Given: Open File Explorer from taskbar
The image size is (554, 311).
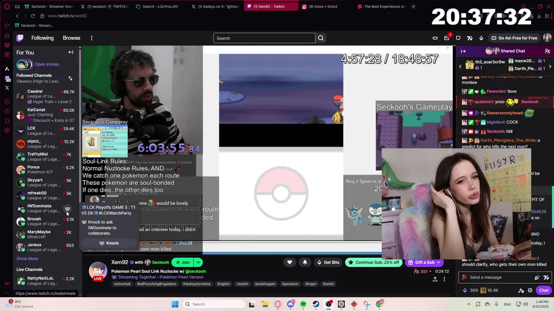Looking at the screenshot, I should click(x=265, y=304).
